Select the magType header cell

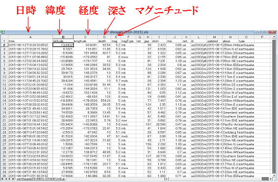(128, 41)
